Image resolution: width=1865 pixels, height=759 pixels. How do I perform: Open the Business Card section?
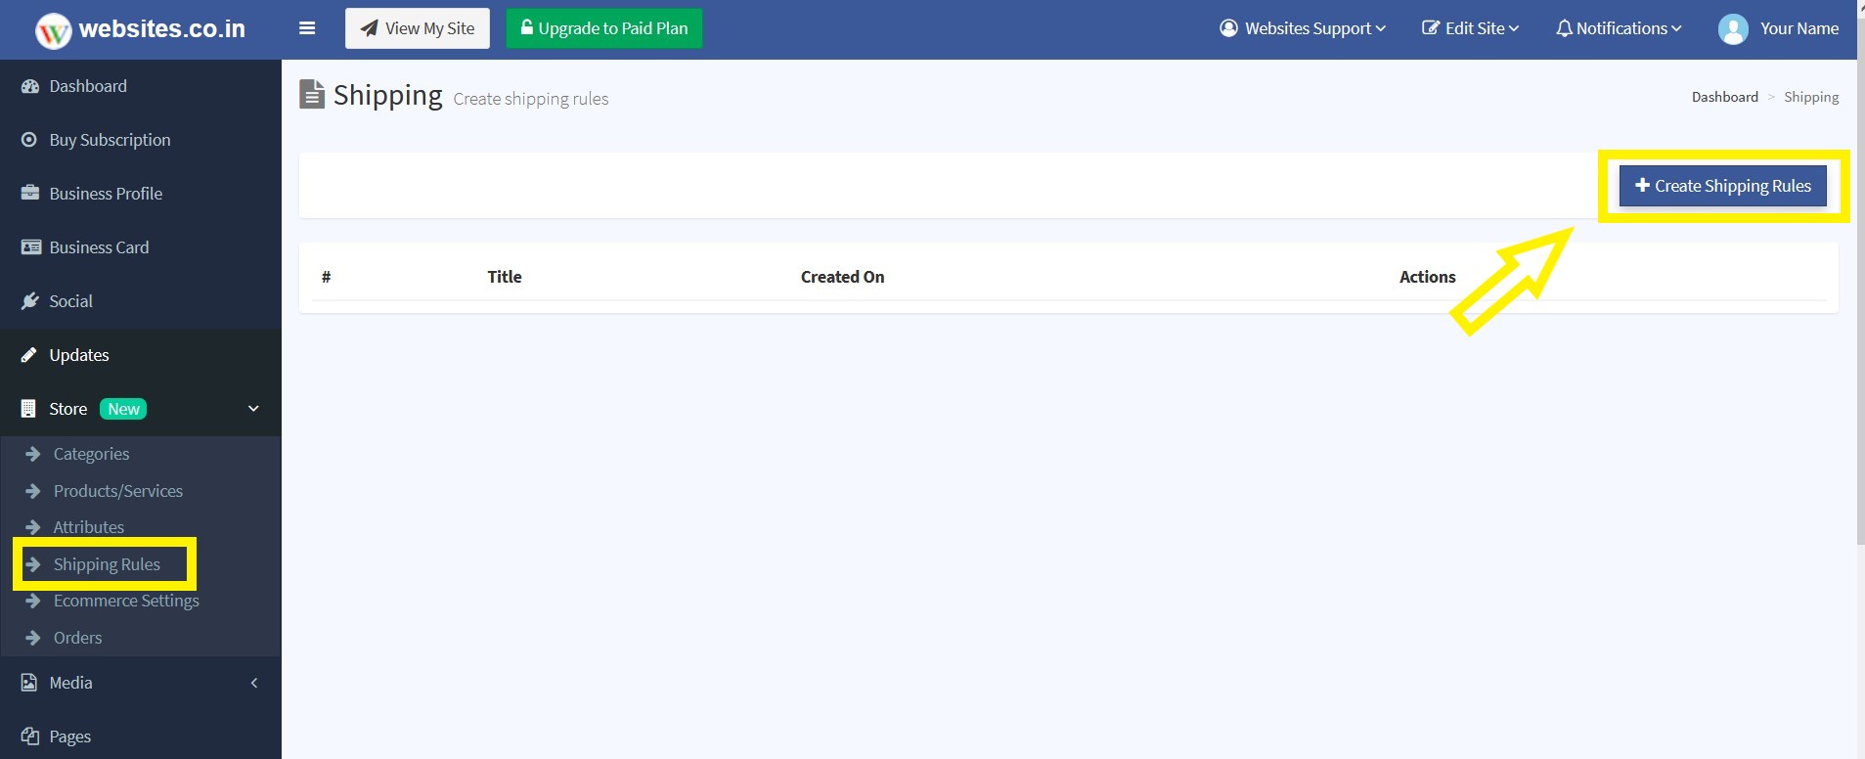tap(141, 247)
